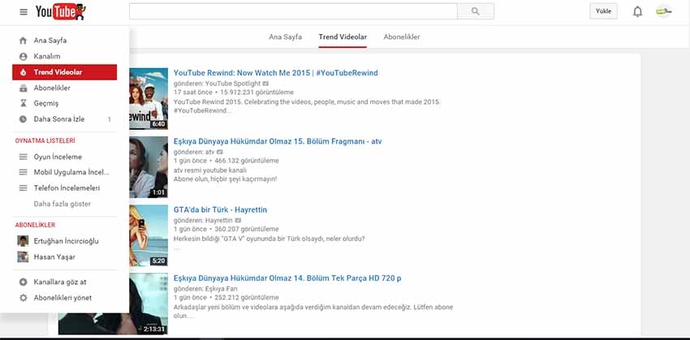
Task: Click the YouTube logo
Action: (61, 11)
